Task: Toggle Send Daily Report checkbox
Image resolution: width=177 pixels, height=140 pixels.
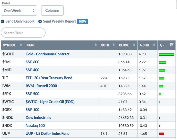Action: point(3,21)
